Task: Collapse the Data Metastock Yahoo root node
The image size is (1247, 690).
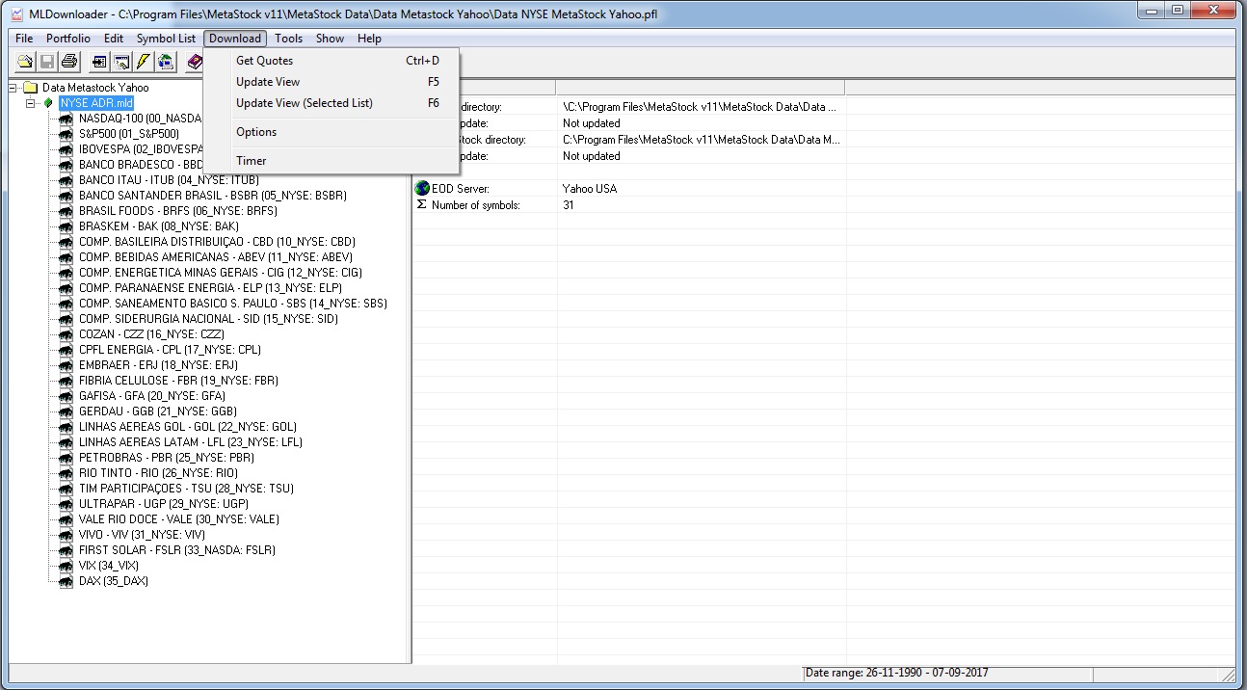Action: click(x=13, y=88)
